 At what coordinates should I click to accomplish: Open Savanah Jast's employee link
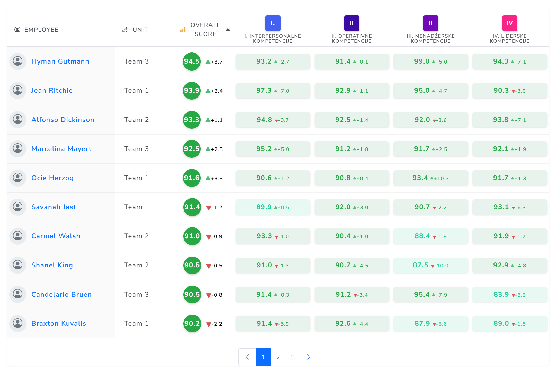point(54,207)
